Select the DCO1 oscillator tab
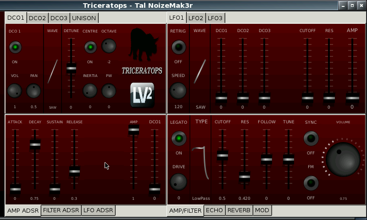Viewport: 367px width, 220px height. (16, 18)
